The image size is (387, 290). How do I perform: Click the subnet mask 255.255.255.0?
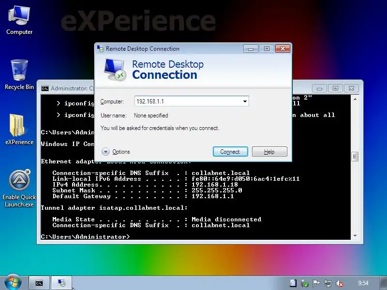tap(217, 190)
